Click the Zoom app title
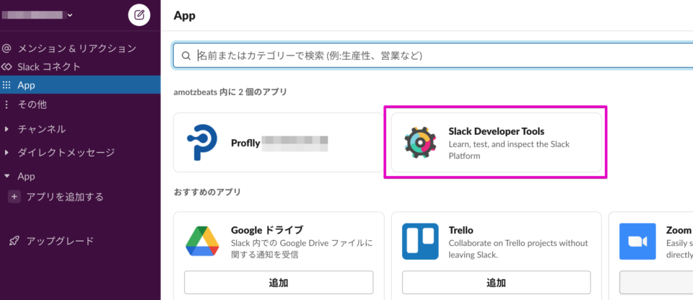 (679, 230)
